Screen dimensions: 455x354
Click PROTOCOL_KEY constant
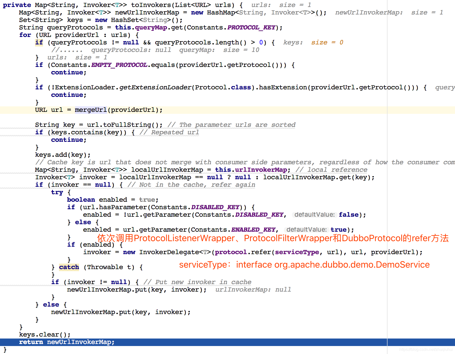[x=251, y=27]
